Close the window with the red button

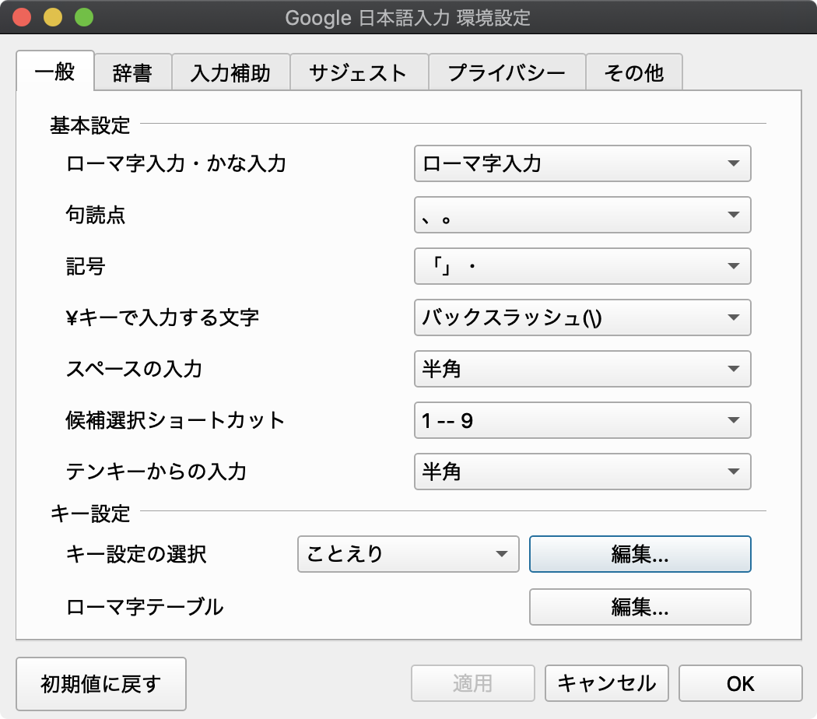pyautogui.click(x=22, y=17)
